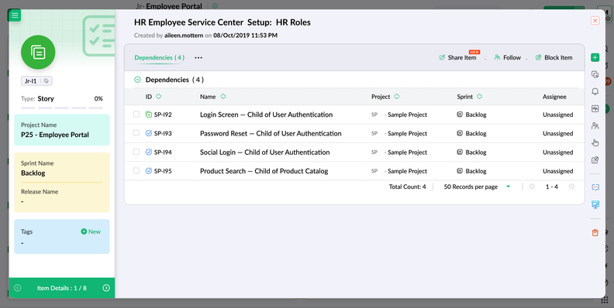Click the task icon beside SP-I95

point(148,171)
